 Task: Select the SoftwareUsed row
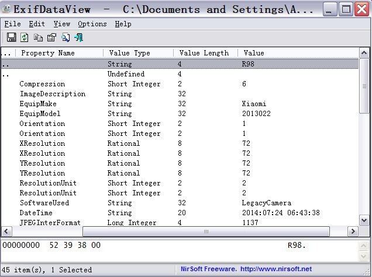[180, 203]
